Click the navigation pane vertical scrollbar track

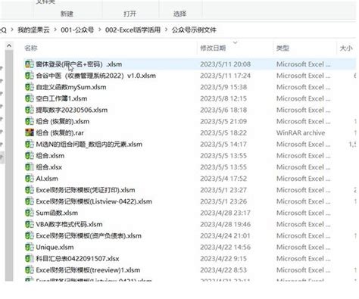tap(9, 165)
